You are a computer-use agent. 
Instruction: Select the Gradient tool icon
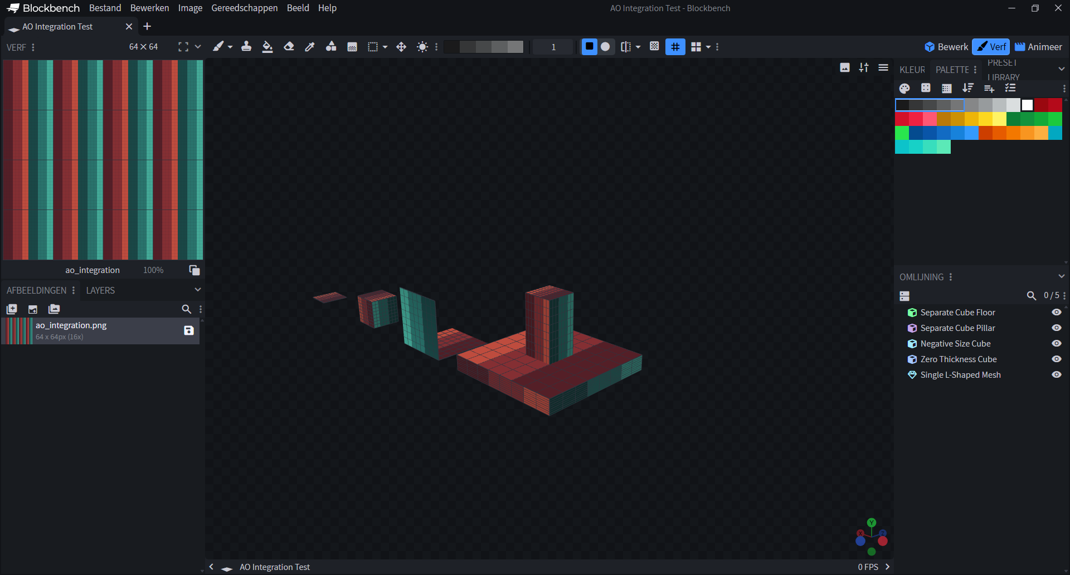click(x=352, y=47)
